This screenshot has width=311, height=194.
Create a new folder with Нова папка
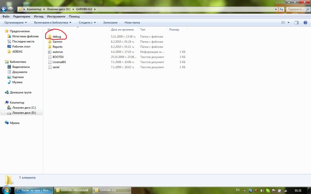pos(132,22)
